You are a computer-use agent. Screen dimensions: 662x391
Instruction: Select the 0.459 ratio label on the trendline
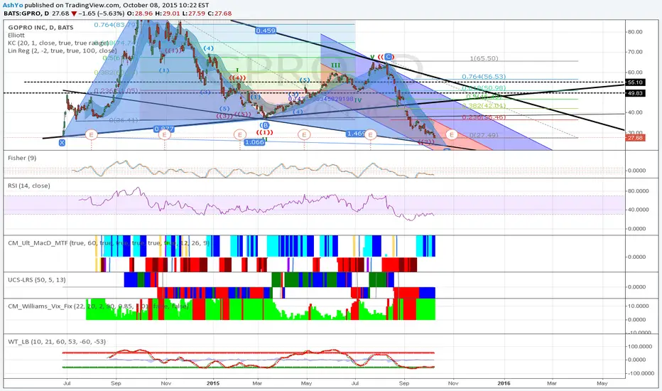(x=266, y=31)
